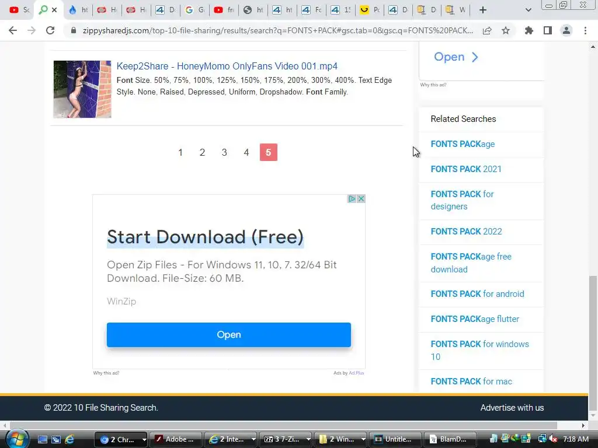Open the tab search dropdown arrow
598x448 pixels.
point(528,10)
